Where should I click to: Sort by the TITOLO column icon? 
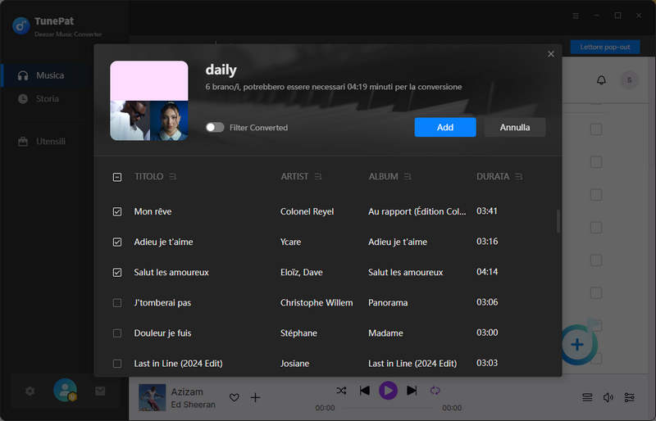(173, 177)
